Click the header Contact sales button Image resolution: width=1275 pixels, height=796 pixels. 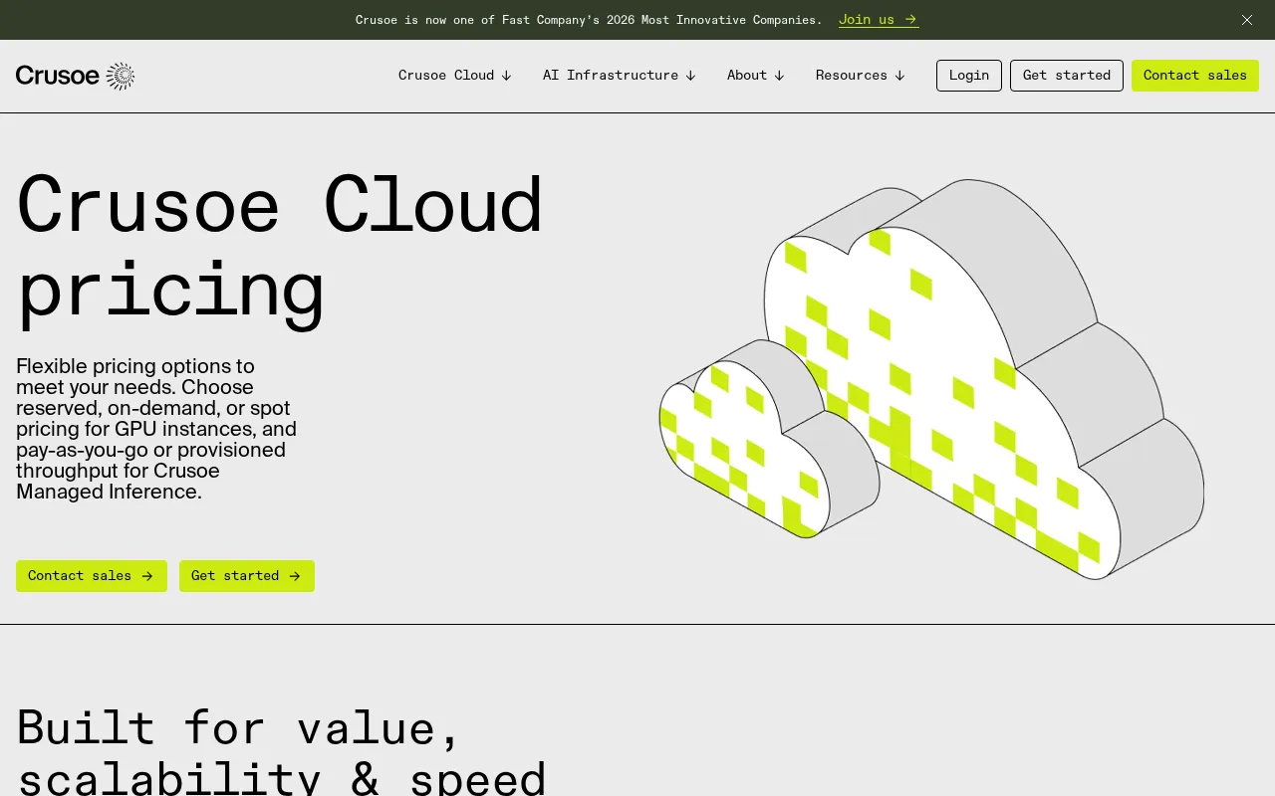click(1195, 76)
